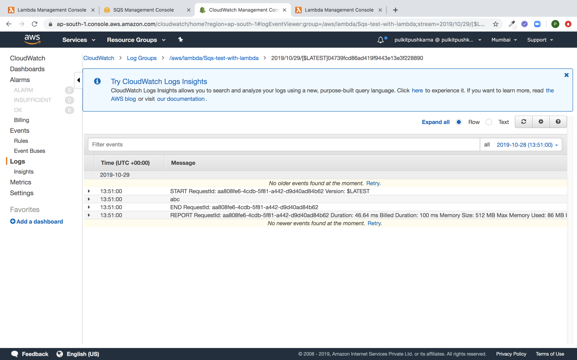Click the AWS logo home icon
577x360 pixels.
[x=32, y=39]
